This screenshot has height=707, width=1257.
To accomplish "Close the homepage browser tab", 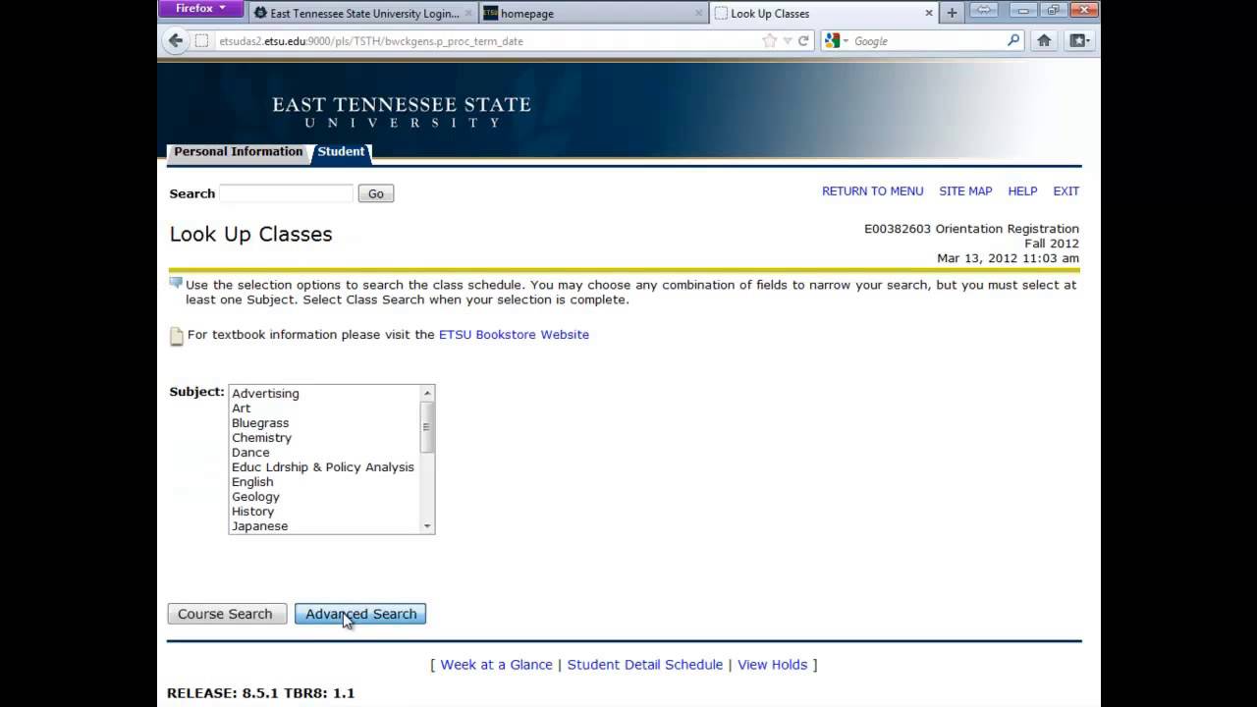I will (698, 14).
